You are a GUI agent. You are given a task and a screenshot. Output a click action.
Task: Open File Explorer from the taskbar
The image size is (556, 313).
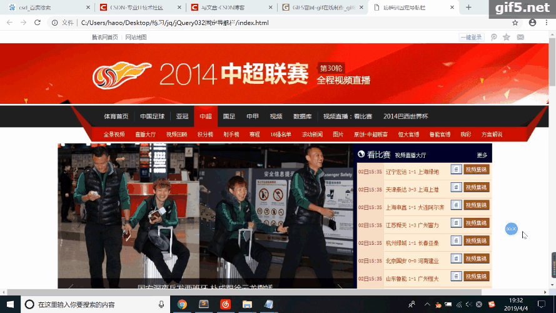247,304
